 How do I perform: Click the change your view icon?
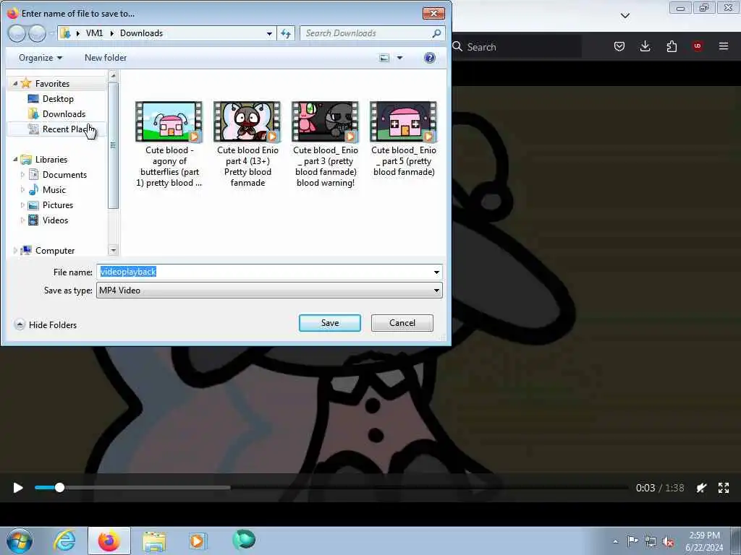point(384,58)
